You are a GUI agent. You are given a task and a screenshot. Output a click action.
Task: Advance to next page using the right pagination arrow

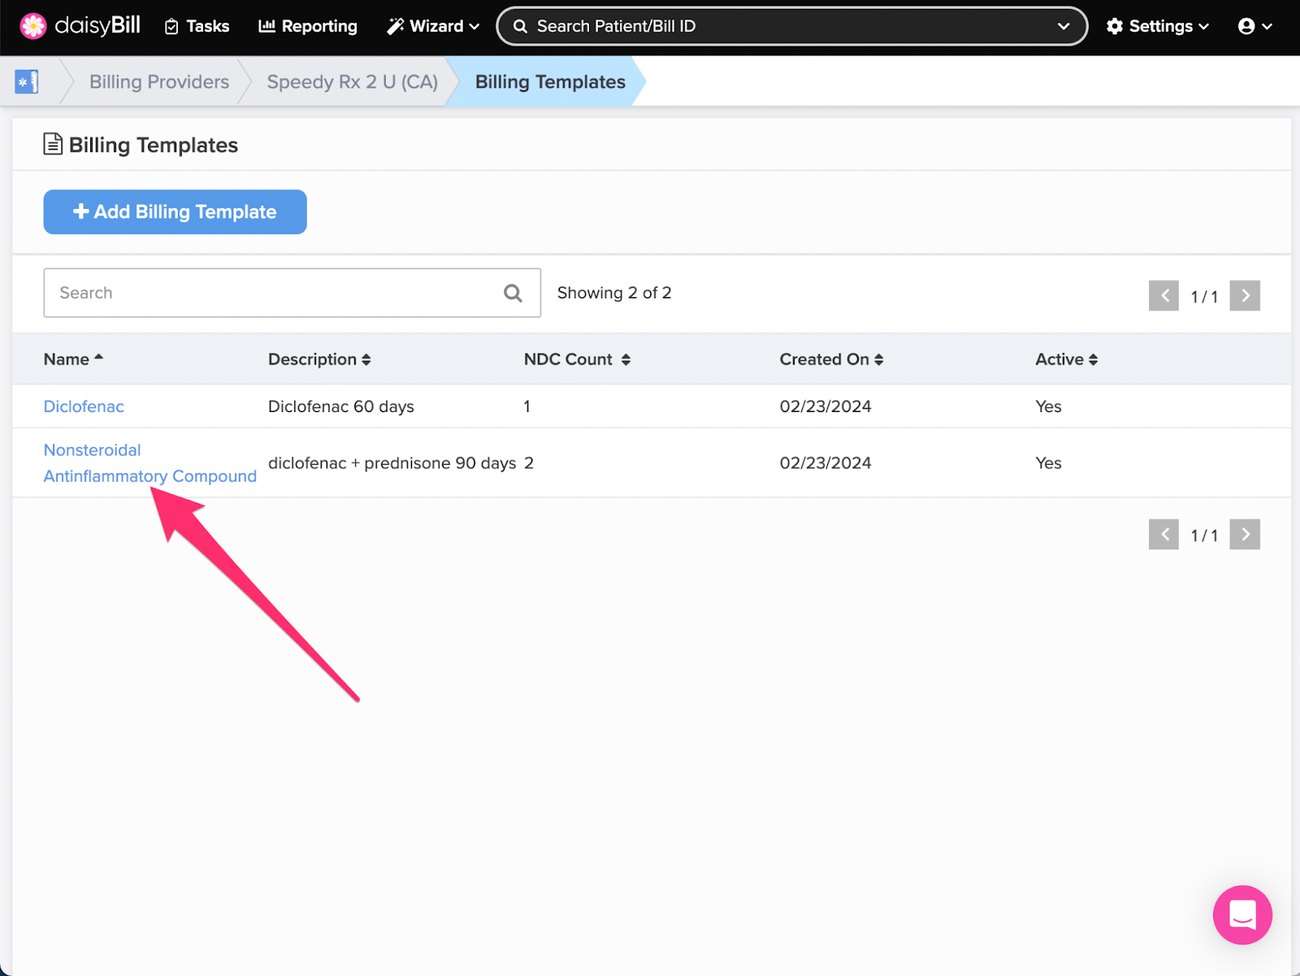point(1245,296)
